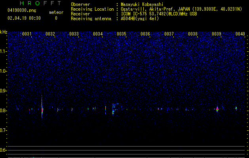Click the vertical echo line between 0034 and 0035
Viewport: 249px width, 158px height.
105,110
